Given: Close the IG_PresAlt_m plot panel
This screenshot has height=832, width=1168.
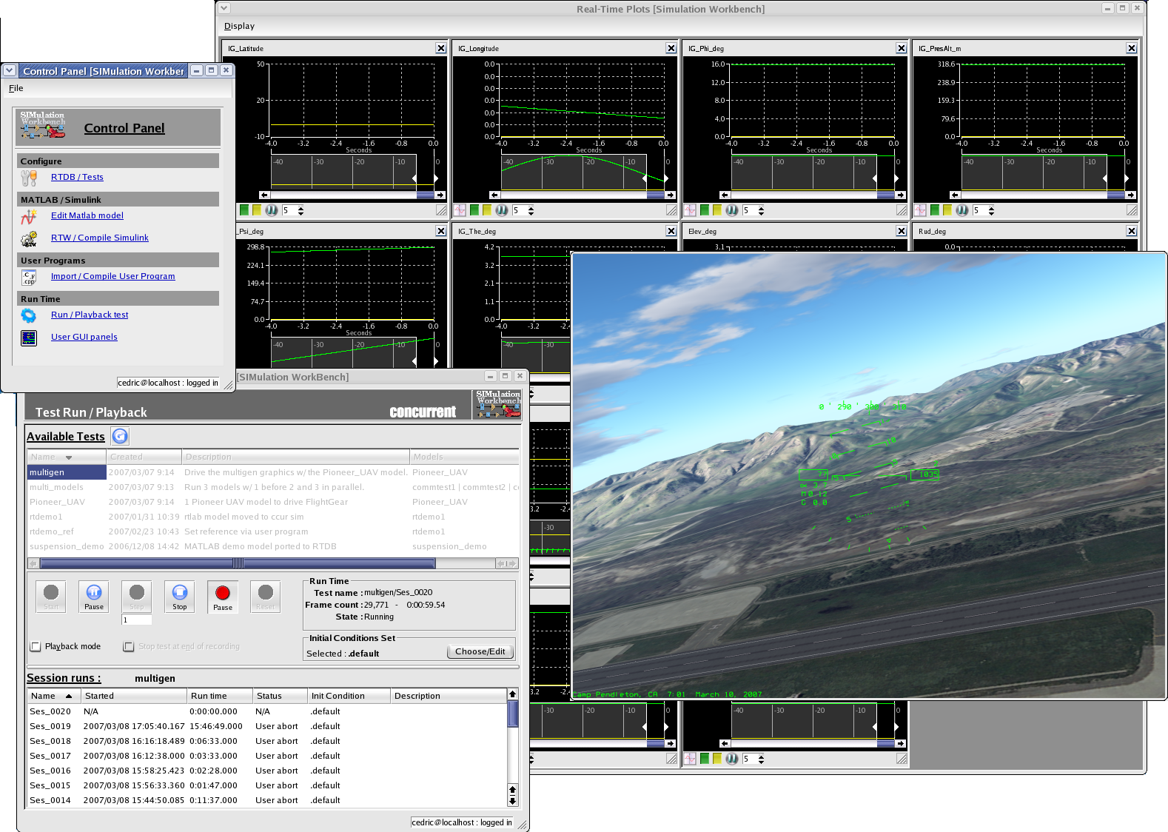Looking at the screenshot, I should (x=1132, y=48).
